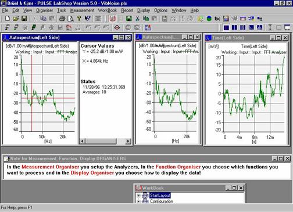This screenshot has height=212, width=293.
Task: Select the single-pane window layout icon
Action: coord(226,28)
